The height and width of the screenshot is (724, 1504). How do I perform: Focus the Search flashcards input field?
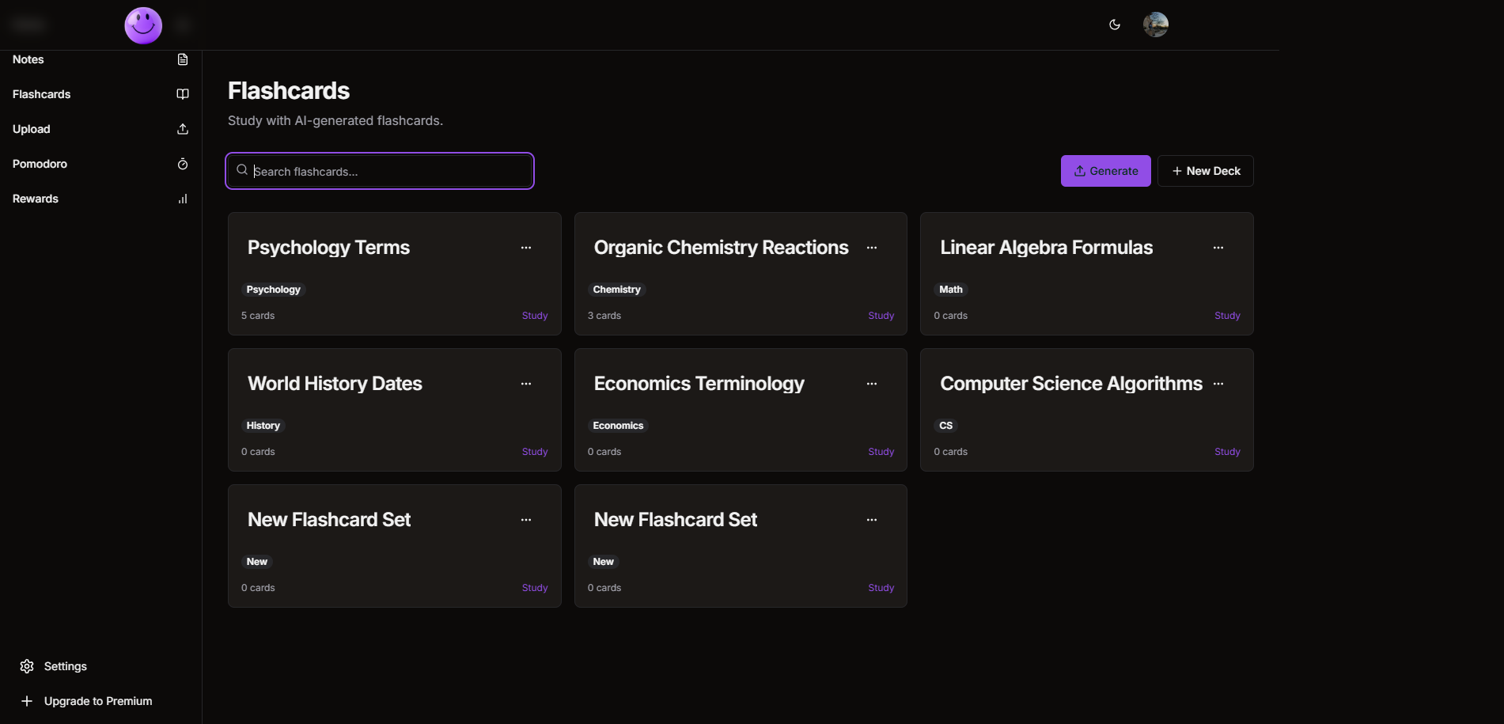pyautogui.click(x=388, y=172)
